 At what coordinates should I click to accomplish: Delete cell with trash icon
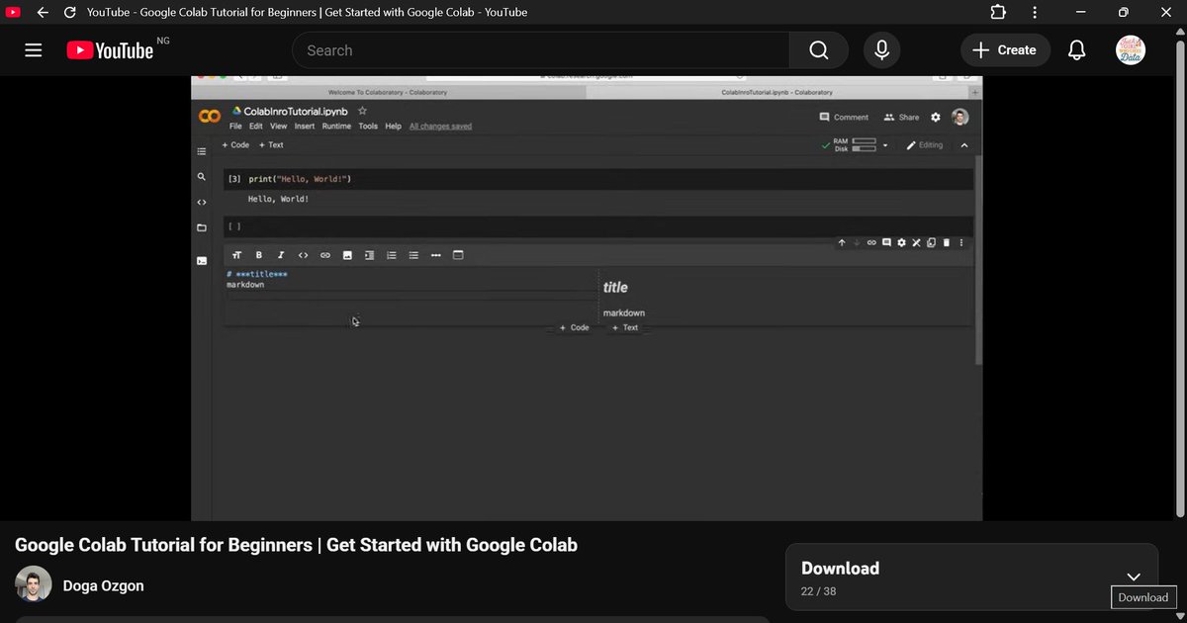point(946,242)
